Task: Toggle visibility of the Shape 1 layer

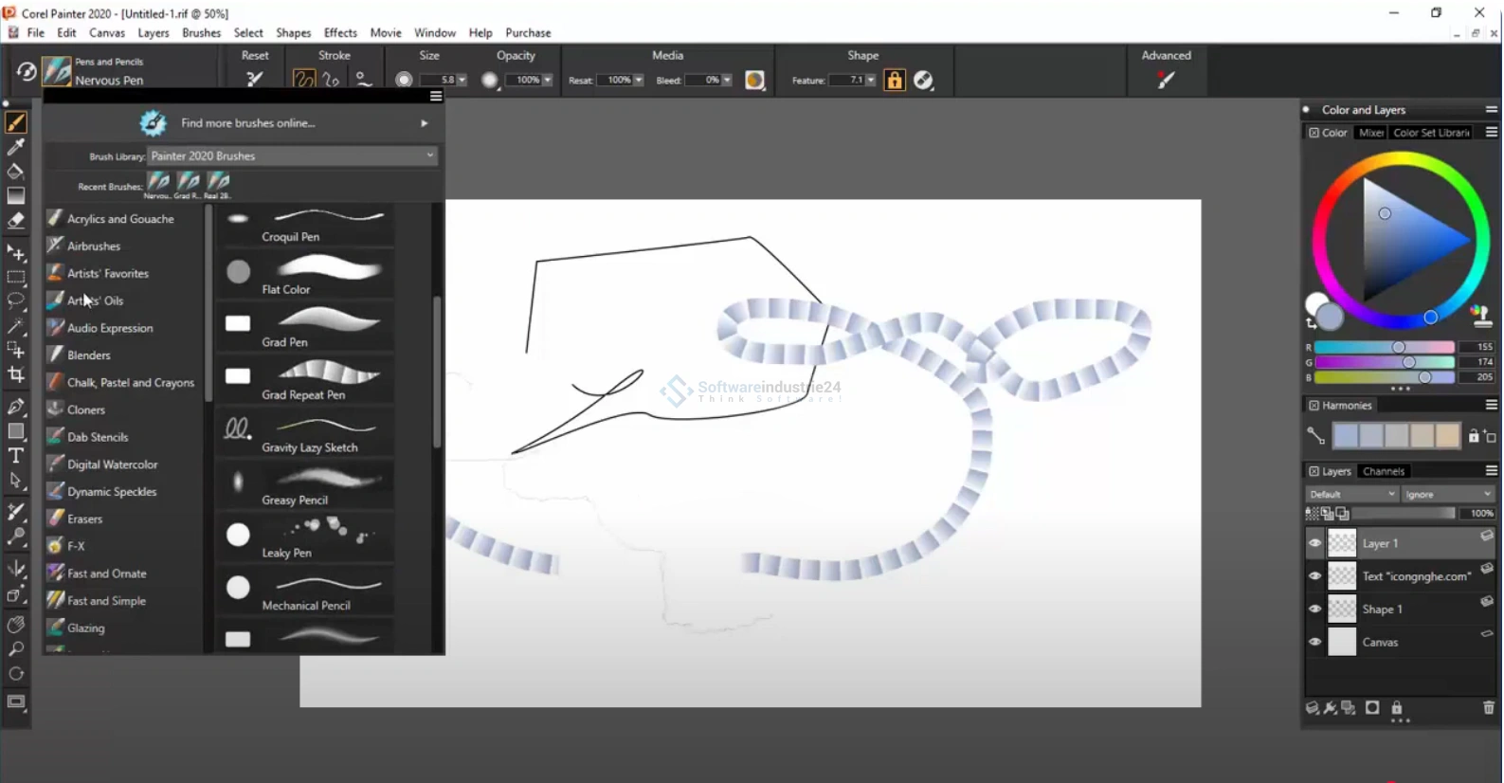Action: pyautogui.click(x=1314, y=610)
